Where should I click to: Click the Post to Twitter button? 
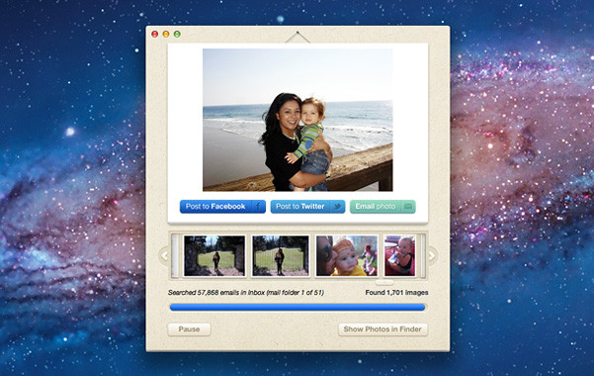pos(307,207)
